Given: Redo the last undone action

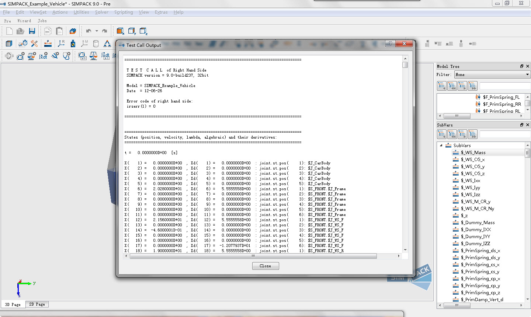Looking at the screenshot, I should tap(105, 31).
